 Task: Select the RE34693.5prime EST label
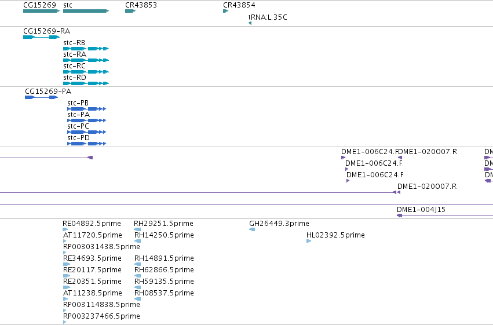(x=92, y=258)
